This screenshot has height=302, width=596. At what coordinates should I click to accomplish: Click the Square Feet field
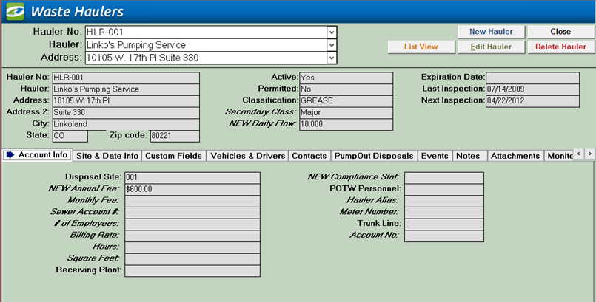[192, 259]
